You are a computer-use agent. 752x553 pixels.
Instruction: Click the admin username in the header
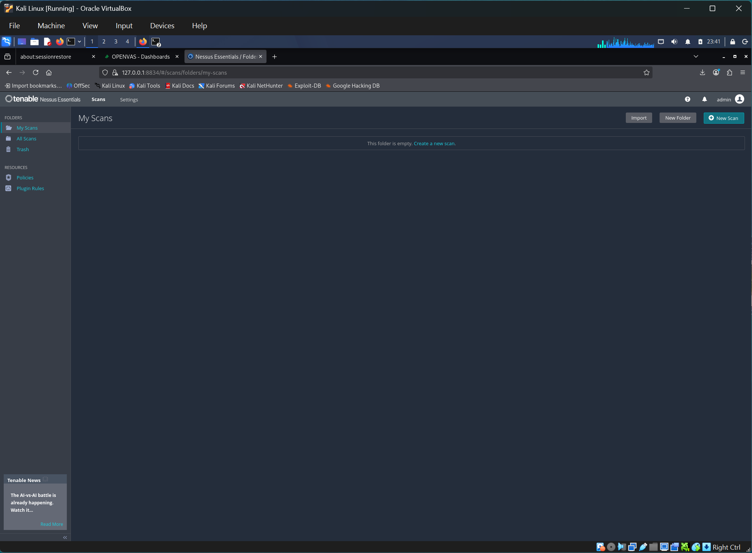(x=724, y=100)
